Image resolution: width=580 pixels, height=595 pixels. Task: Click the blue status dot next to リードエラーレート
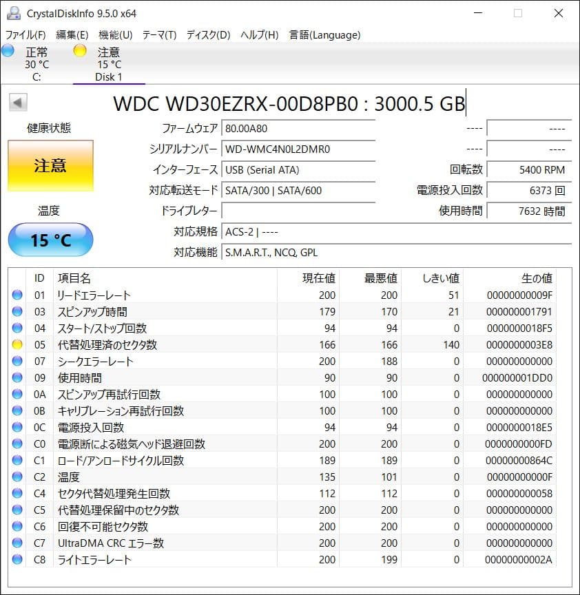tap(17, 295)
